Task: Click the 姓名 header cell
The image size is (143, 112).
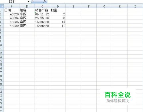Action: [x=27, y=10]
